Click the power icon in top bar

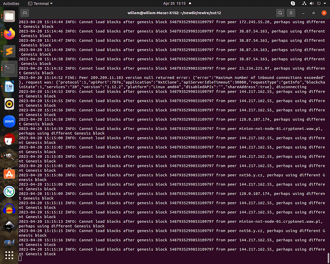tap(319, 3)
